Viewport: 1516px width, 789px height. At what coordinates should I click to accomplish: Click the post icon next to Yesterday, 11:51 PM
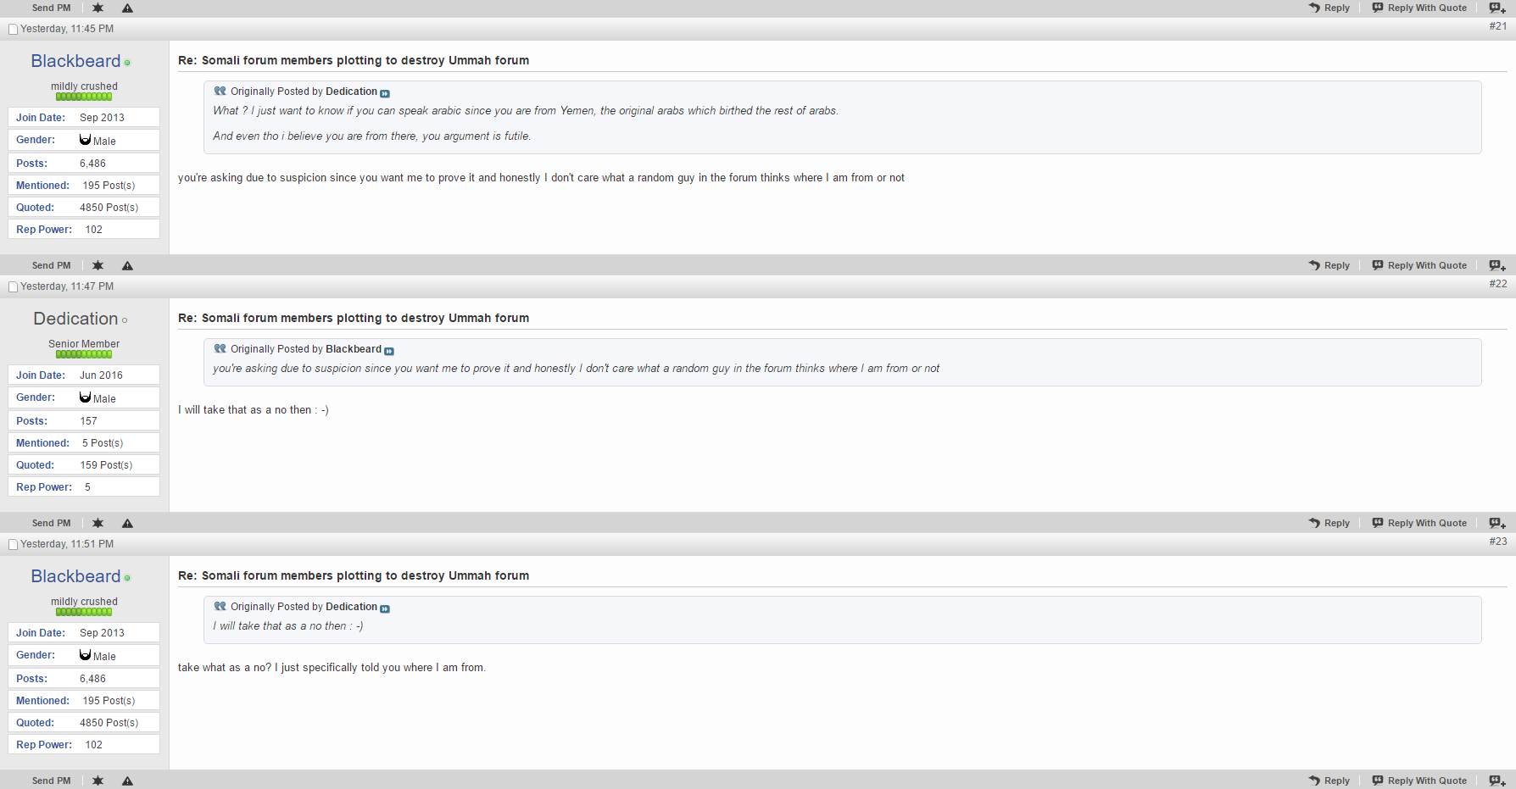pos(13,545)
